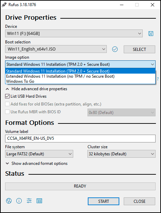Viewport: 161px width, 213px height.
Task: Open the File system Large FAT32 dropdown
Action: point(39,154)
